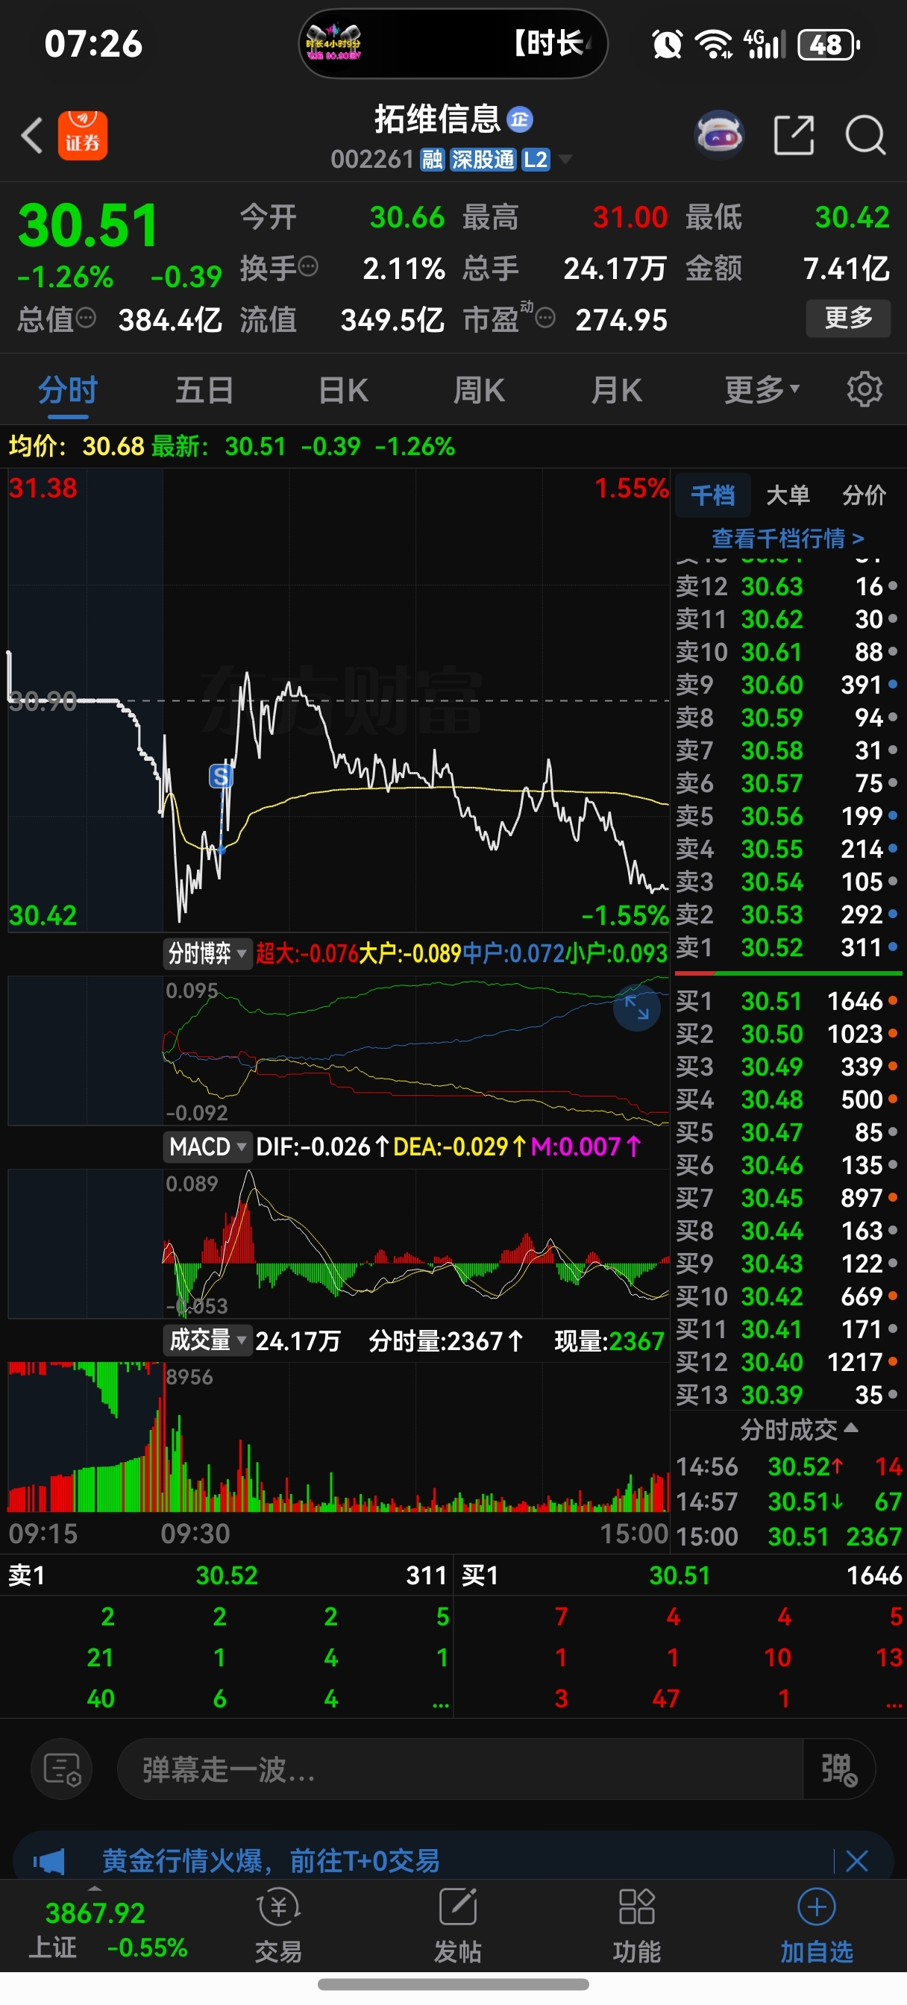Screen dimensions: 907x2005
Task: Open the orange securities (证券) icon
Action: (83, 136)
